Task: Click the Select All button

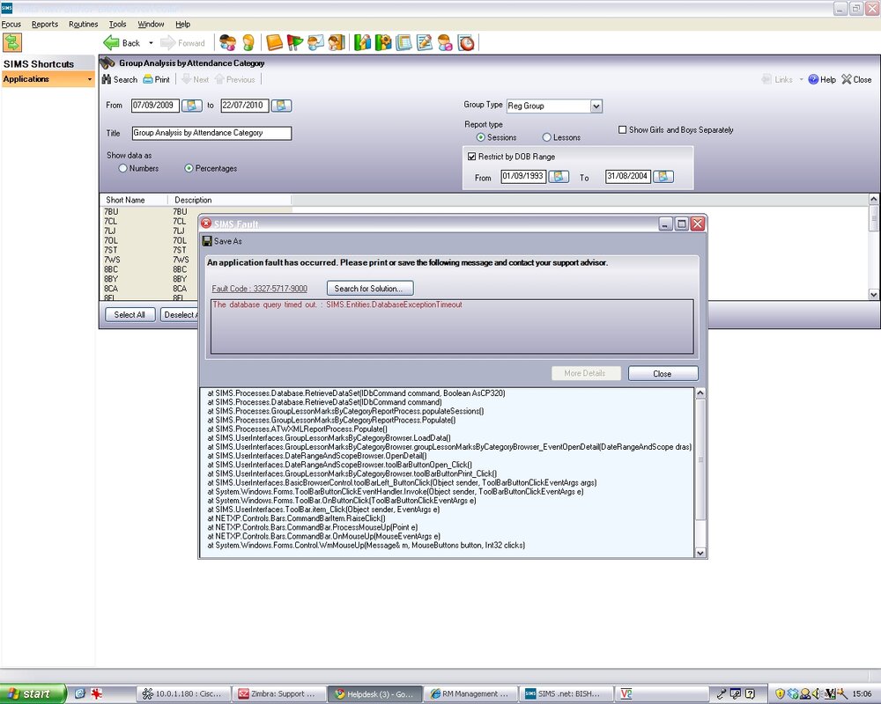Action: [x=130, y=315]
